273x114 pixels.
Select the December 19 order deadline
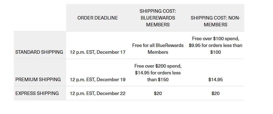(98, 80)
